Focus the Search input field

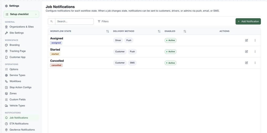click(x=74, y=22)
